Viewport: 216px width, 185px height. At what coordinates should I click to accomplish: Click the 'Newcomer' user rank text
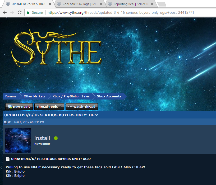[42, 144]
